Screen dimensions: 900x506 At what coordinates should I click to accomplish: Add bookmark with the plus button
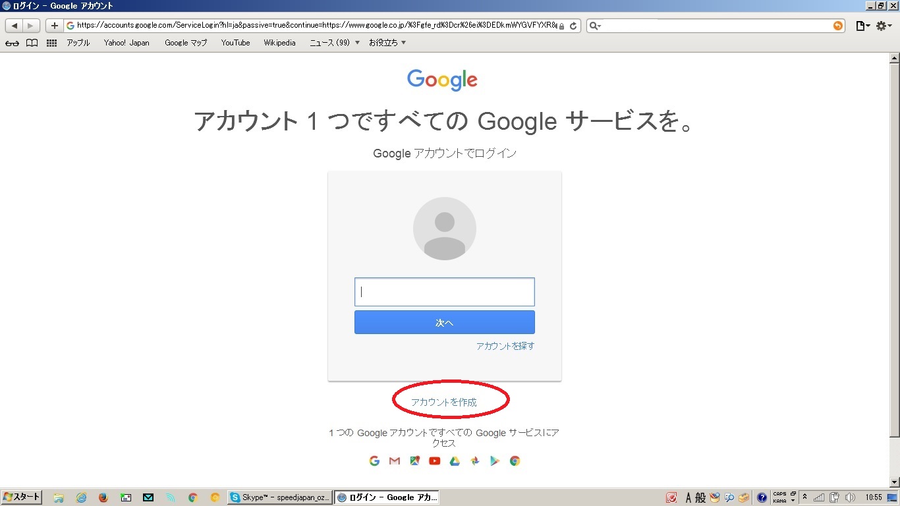click(x=55, y=26)
